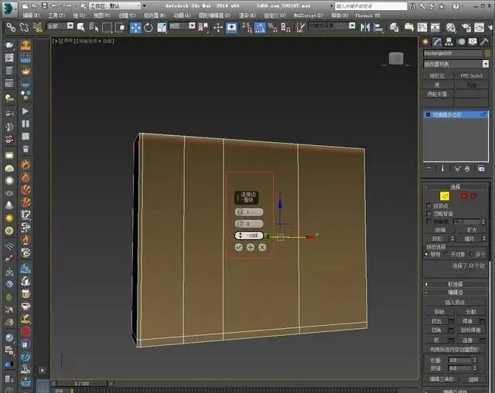Open the Modifier List dropdown
The image size is (495, 393).
(x=485, y=64)
